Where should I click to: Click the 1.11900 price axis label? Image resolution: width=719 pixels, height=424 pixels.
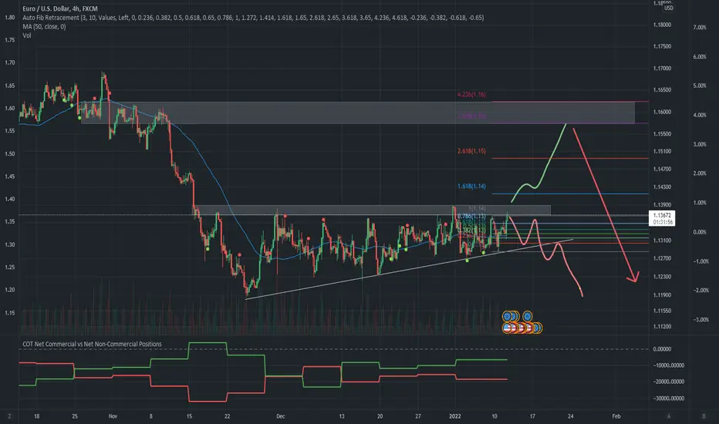tap(662, 294)
